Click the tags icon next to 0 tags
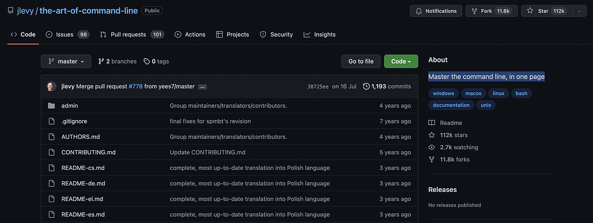593x223 pixels. [147, 61]
